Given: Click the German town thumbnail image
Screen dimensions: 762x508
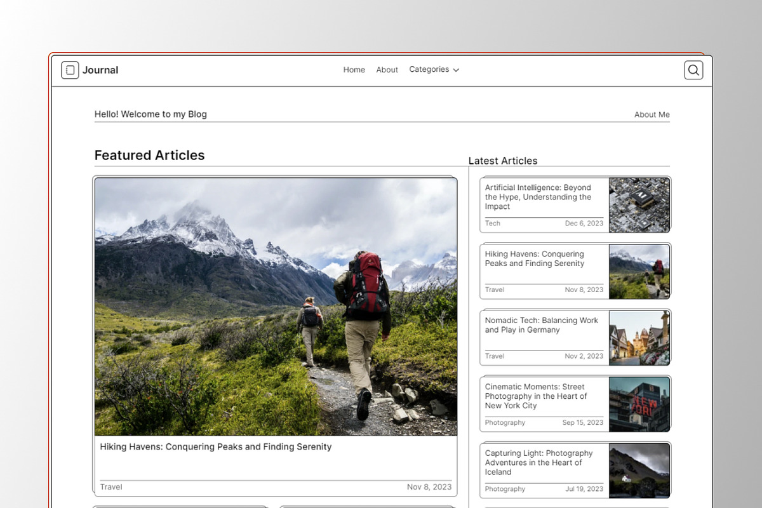Looking at the screenshot, I should point(639,338).
